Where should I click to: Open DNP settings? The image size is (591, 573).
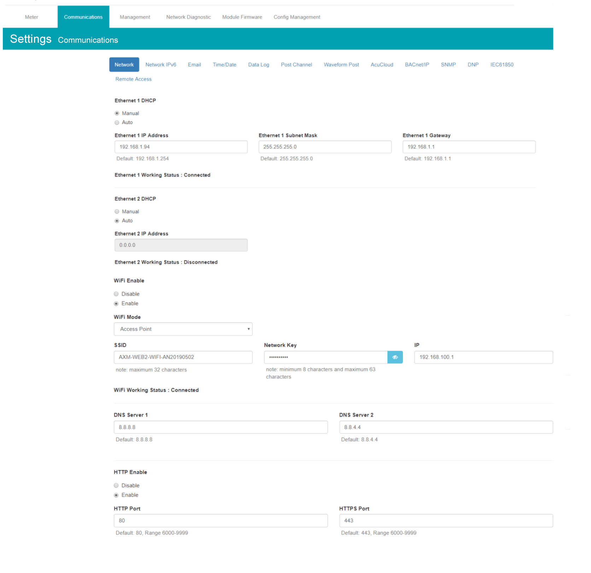[473, 65]
